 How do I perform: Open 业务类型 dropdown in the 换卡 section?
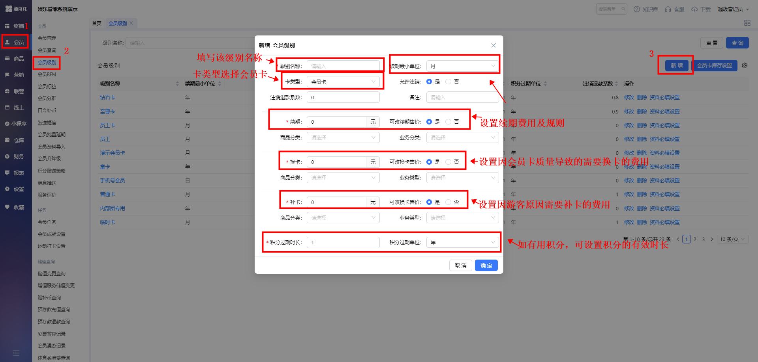click(x=462, y=178)
